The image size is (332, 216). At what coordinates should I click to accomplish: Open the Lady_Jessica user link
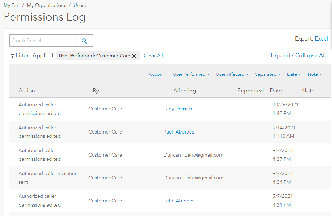(x=178, y=109)
